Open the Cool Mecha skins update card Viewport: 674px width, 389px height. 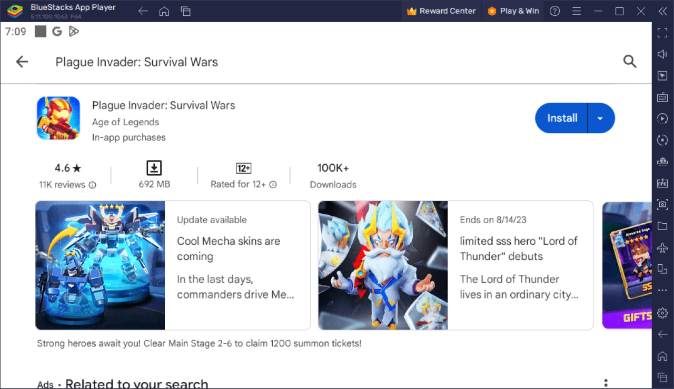[173, 265]
